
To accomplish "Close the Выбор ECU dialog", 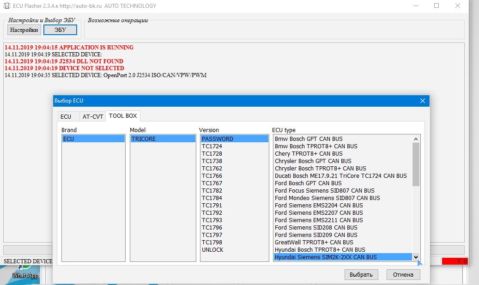I will (423, 101).
